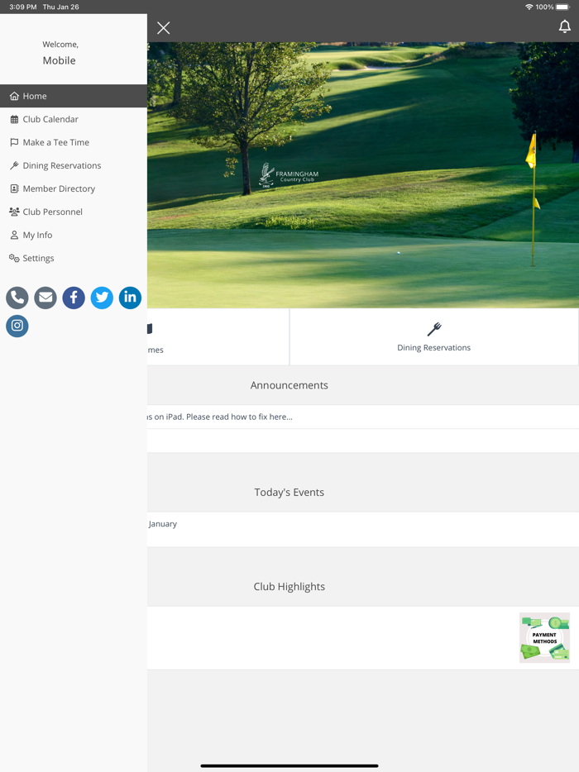Open Member Directory menu item
Screen dimensions: 579x772
pos(74,188)
